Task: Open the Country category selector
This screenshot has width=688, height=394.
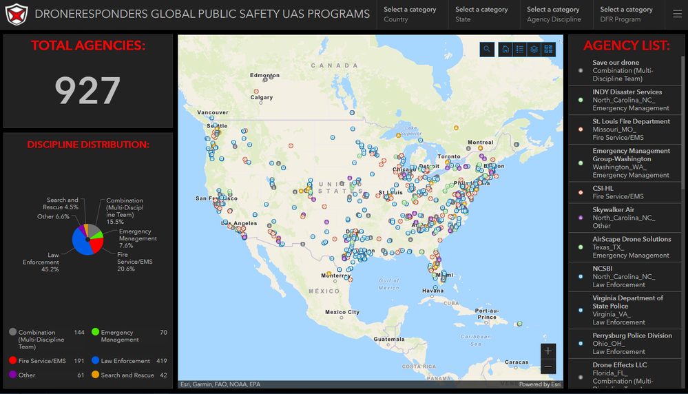Action: tap(413, 14)
